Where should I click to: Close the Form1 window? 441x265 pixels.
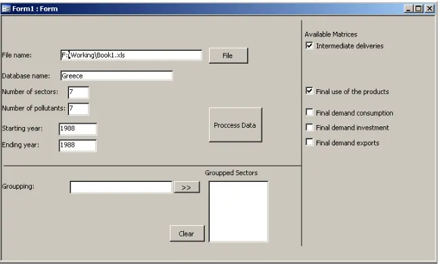tap(430, 9)
